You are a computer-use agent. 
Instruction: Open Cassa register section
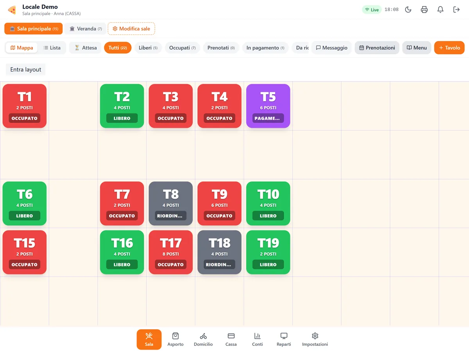coord(231,339)
